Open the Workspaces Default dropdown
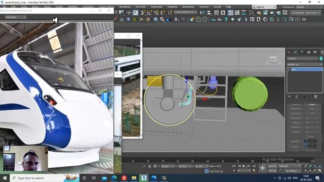 pyautogui.click(x=310, y=7)
